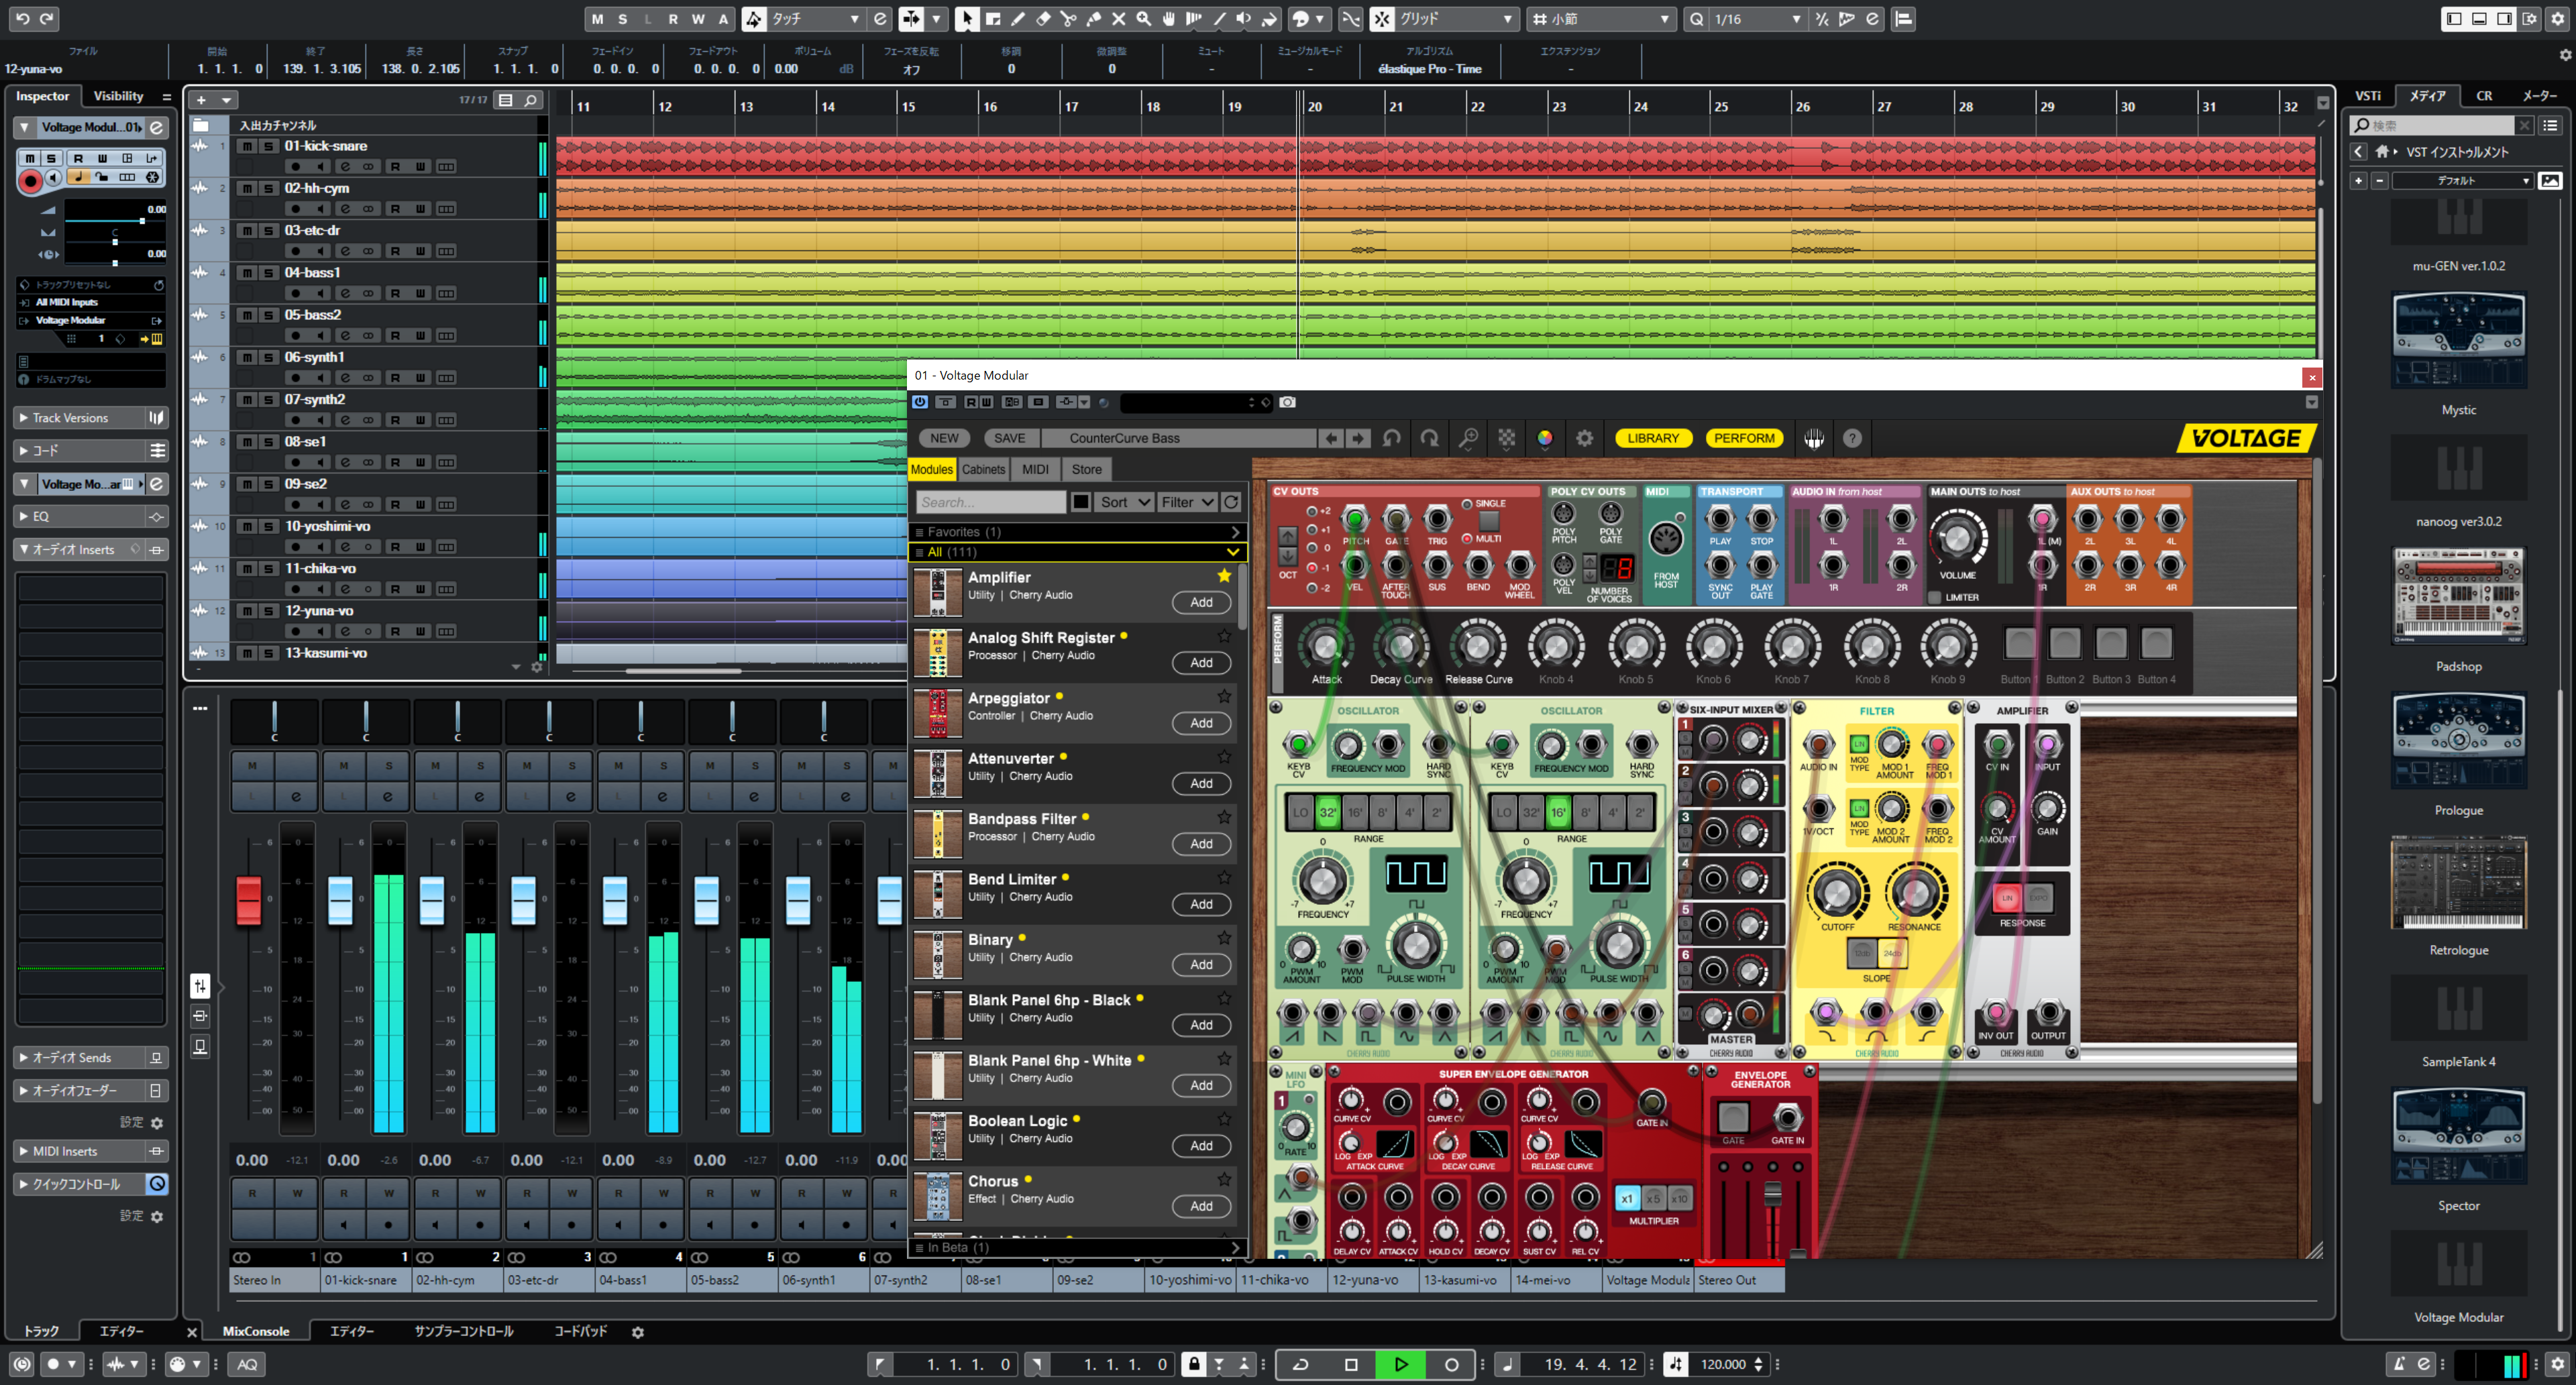Switch to the MixConsole lower zone tab
This screenshot has height=1385, width=2576.
(x=256, y=1331)
